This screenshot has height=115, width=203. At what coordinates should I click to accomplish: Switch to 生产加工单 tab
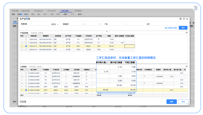(51, 11)
